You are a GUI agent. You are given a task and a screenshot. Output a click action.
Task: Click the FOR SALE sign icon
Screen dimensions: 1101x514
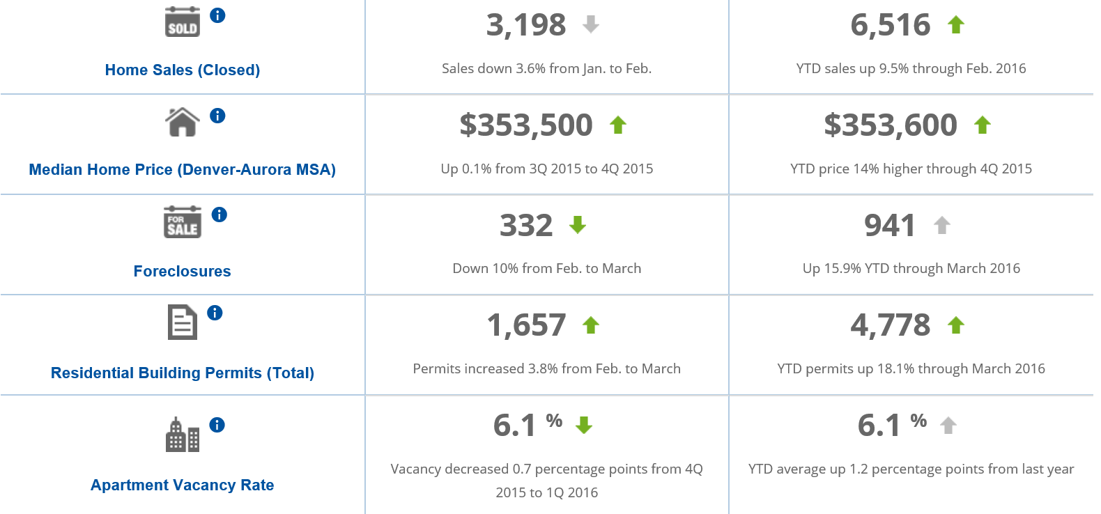tap(183, 222)
